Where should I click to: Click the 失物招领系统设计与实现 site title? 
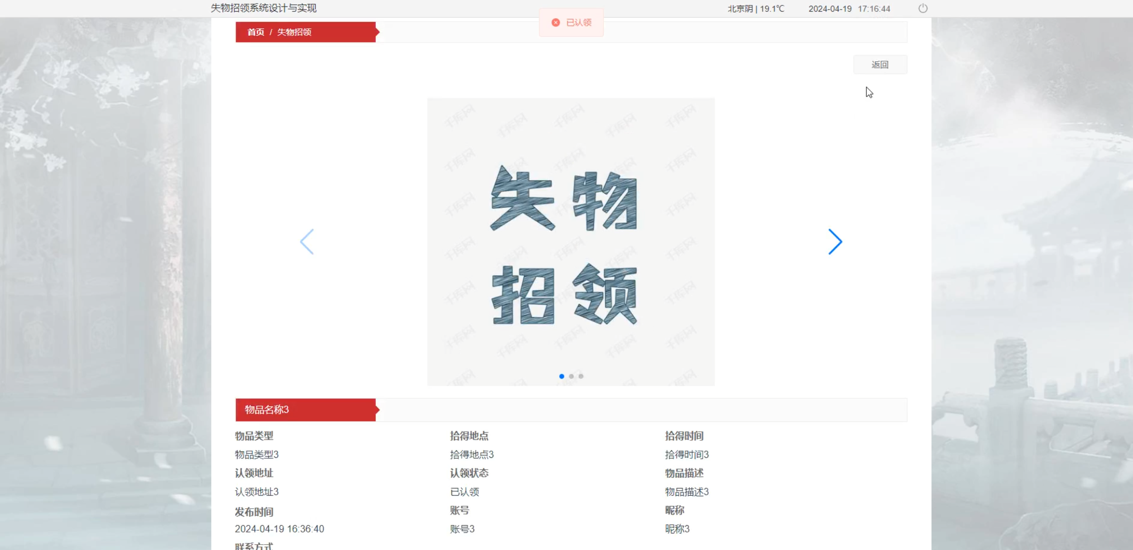pyautogui.click(x=263, y=8)
